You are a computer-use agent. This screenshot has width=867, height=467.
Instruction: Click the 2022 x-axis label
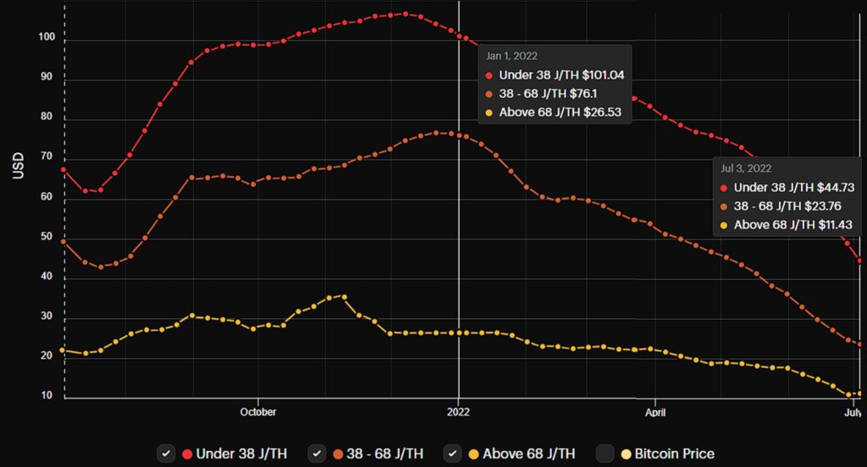458,413
